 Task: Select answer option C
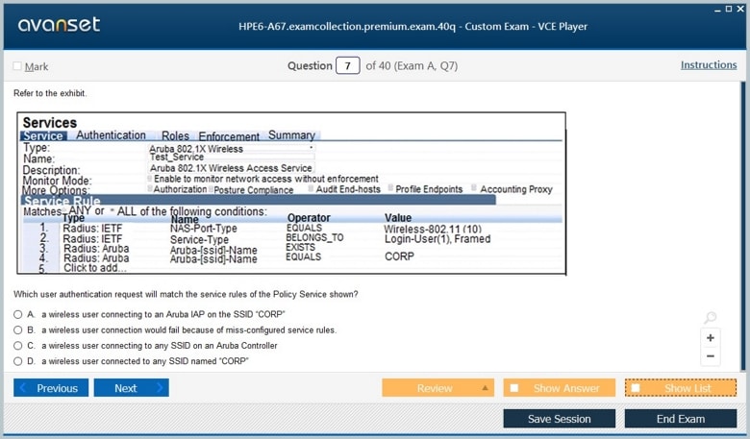[x=17, y=346]
